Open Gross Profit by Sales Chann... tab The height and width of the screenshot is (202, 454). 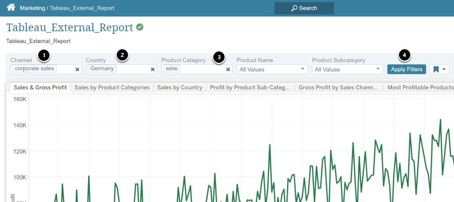(338, 87)
